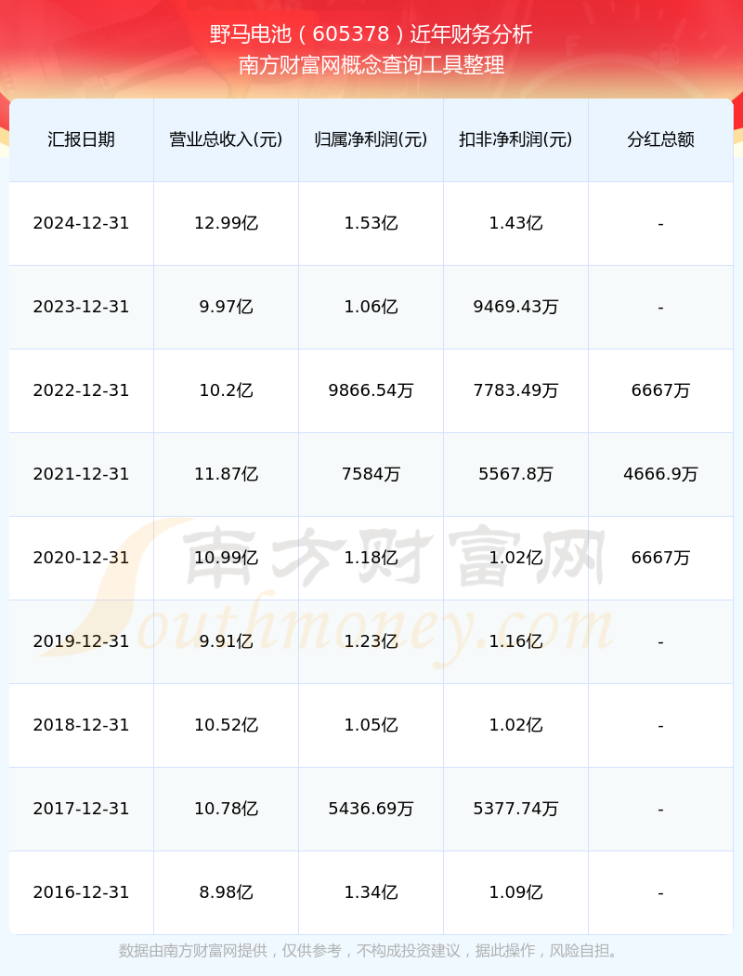Screen dimensions: 743x976
Task: Click the date cell 2023-12-31
Action: click(x=82, y=307)
